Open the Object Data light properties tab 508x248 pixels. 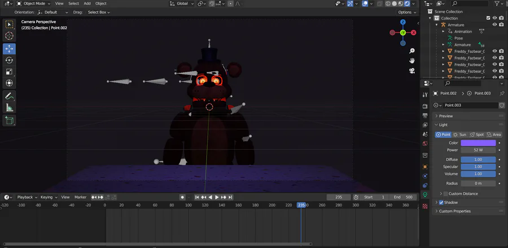[x=425, y=194]
